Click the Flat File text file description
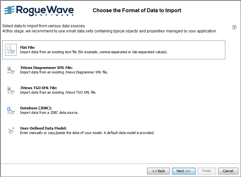The image size is (241, 177). point(94,52)
